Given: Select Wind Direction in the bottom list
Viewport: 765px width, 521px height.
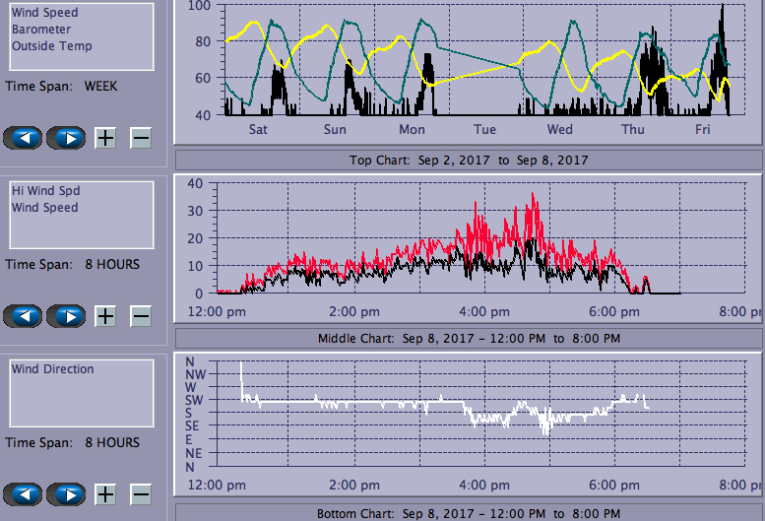Looking at the screenshot, I should (x=52, y=369).
